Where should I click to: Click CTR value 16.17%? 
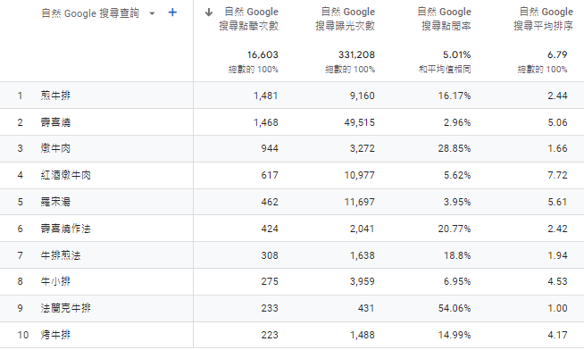(455, 96)
